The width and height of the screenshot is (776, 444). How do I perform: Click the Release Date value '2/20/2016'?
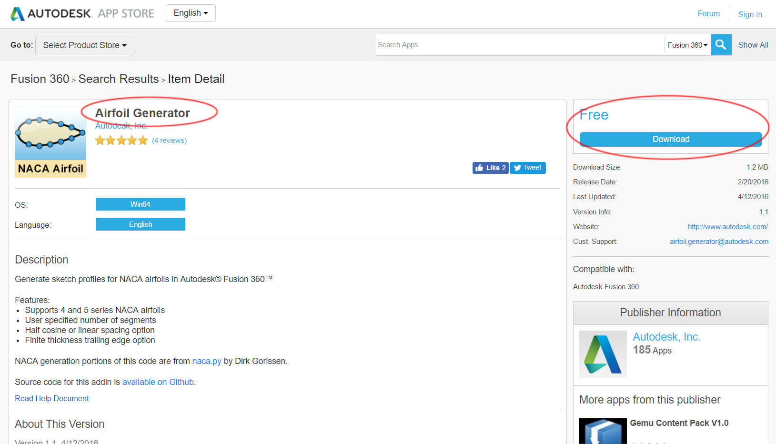coord(753,182)
